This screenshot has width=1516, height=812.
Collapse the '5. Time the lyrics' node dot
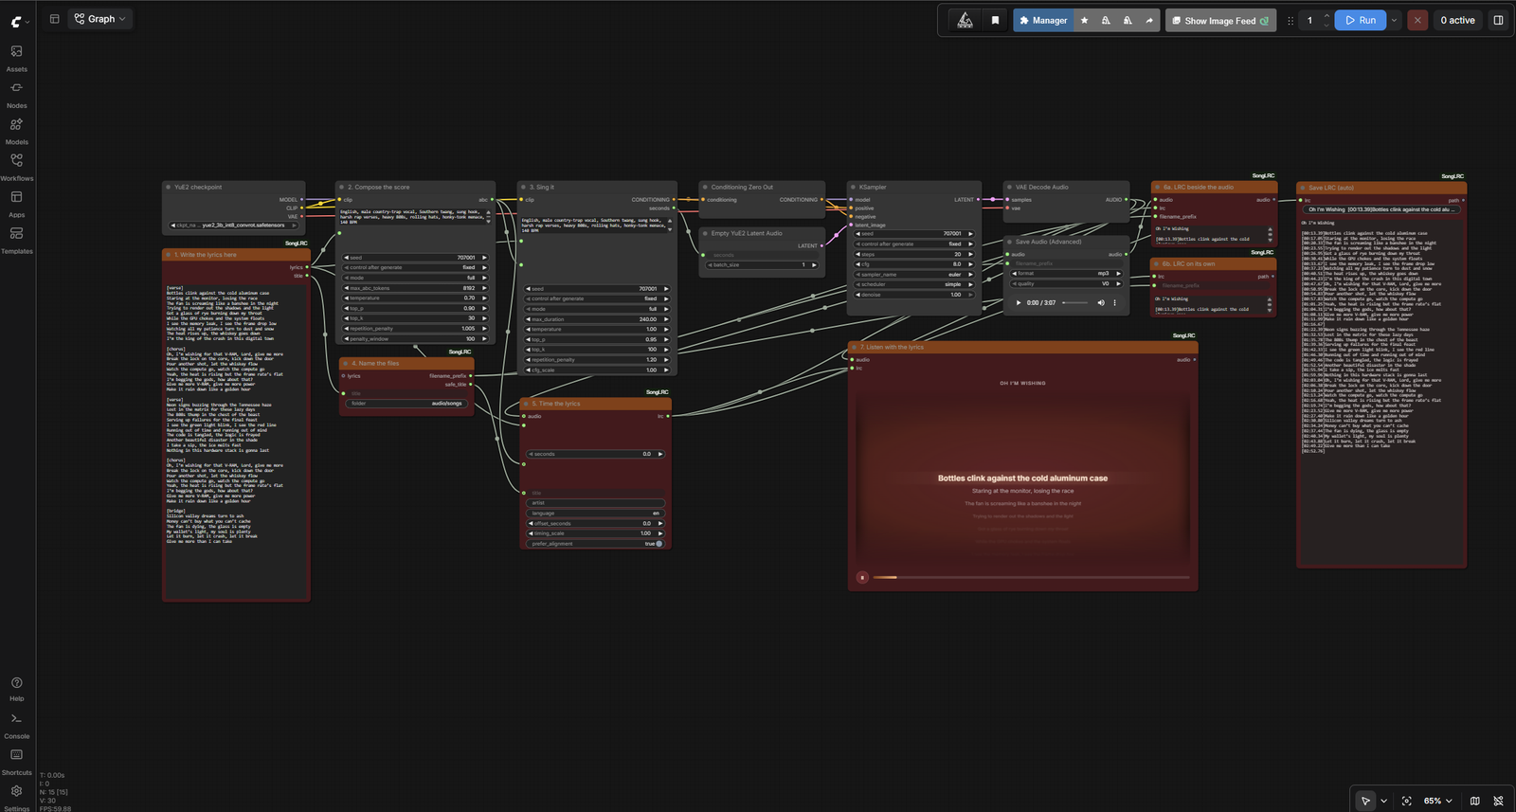click(526, 404)
